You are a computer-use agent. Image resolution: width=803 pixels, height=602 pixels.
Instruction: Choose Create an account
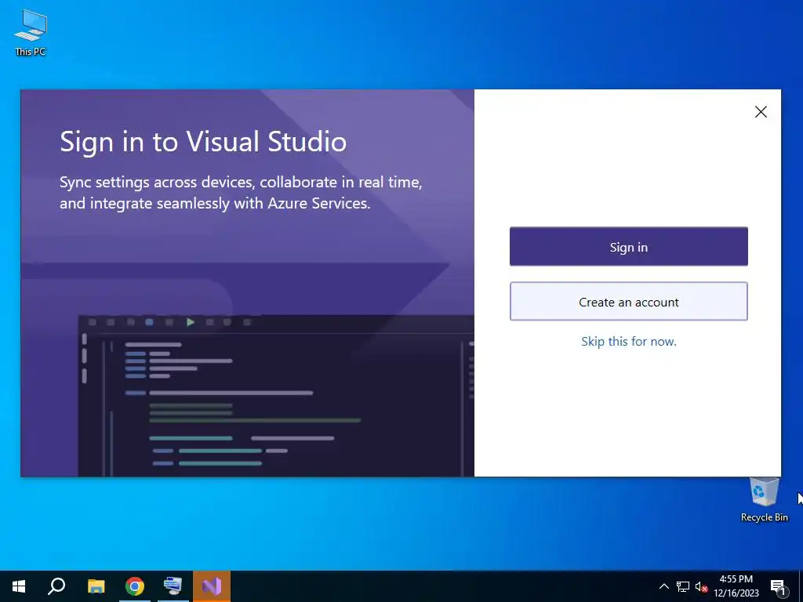coord(628,302)
